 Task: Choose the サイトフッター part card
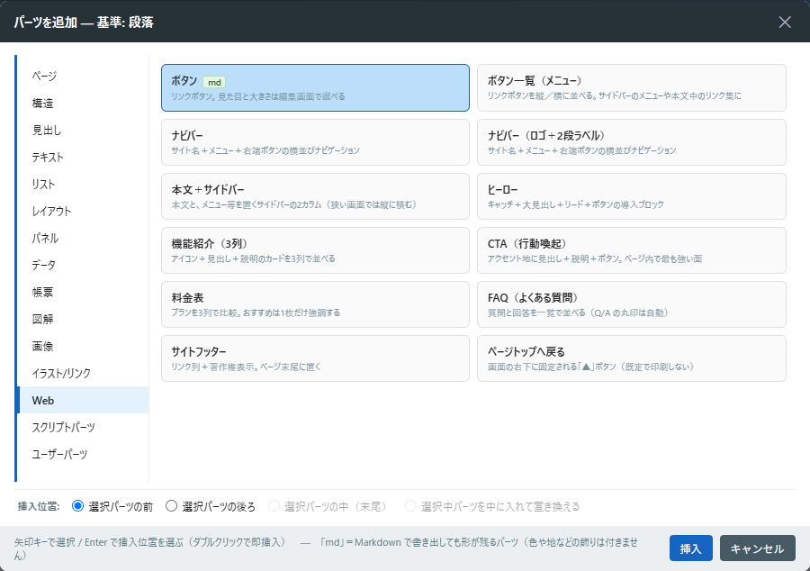(x=315, y=358)
